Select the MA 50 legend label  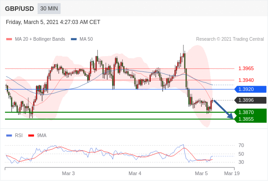click(86, 39)
